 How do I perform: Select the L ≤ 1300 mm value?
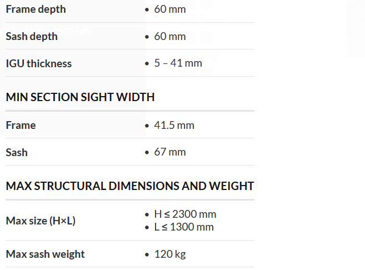184,227
